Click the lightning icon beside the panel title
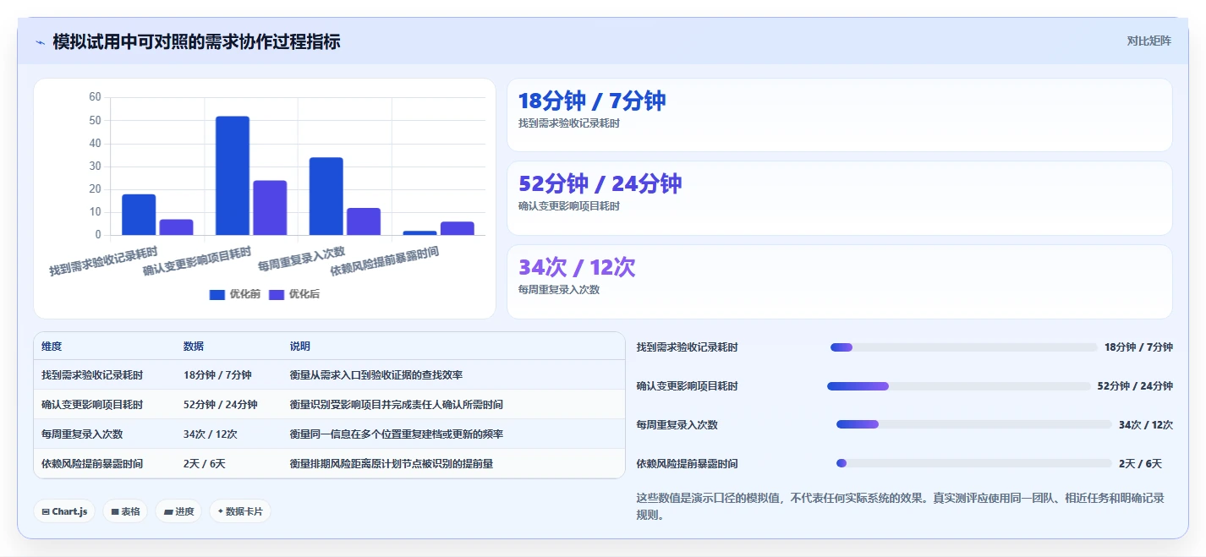Screen dimensions: 1206x557 [x=40, y=41]
